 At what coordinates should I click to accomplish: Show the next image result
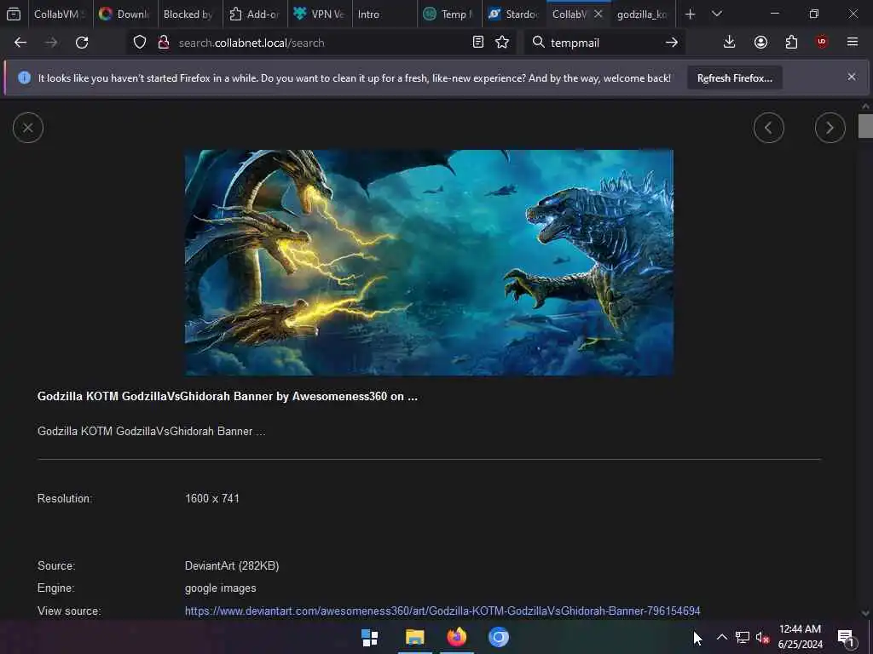point(830,128)
